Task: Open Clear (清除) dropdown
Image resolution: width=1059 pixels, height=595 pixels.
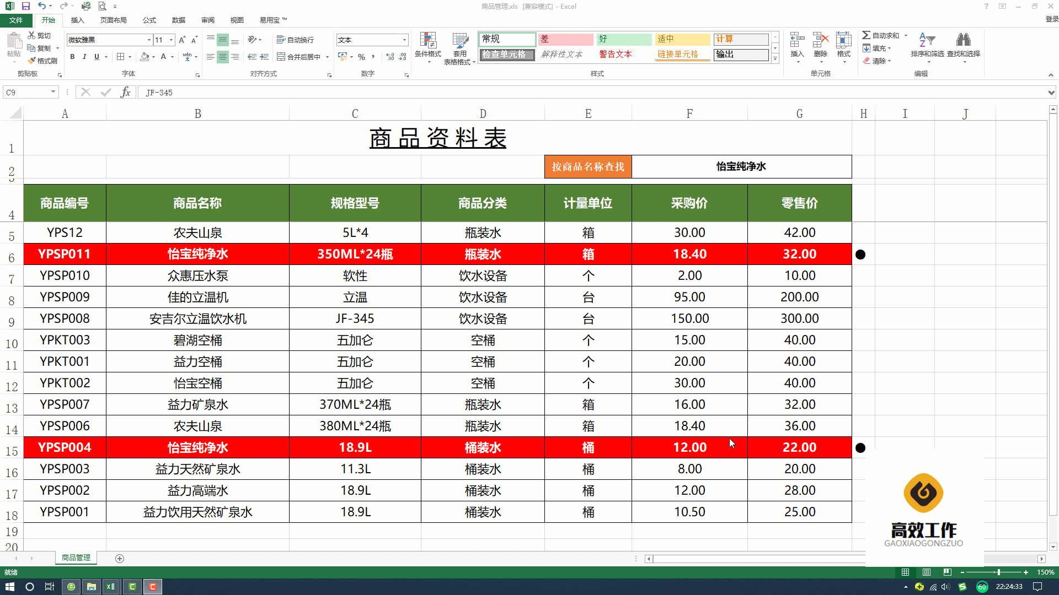Action: click(877, 61)
